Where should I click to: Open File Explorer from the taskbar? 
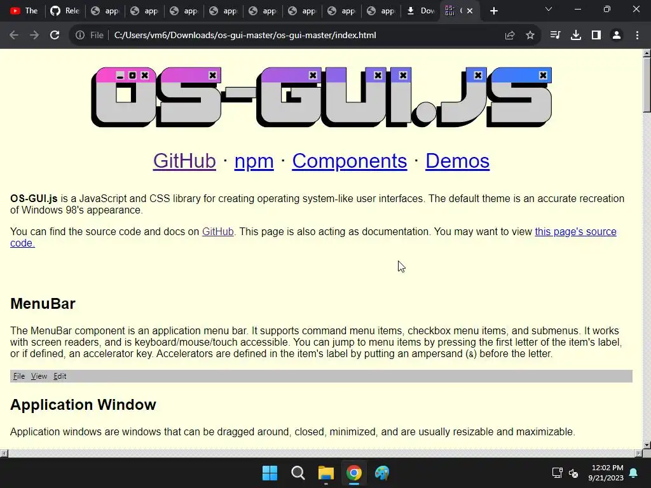(x=326, y=473)
